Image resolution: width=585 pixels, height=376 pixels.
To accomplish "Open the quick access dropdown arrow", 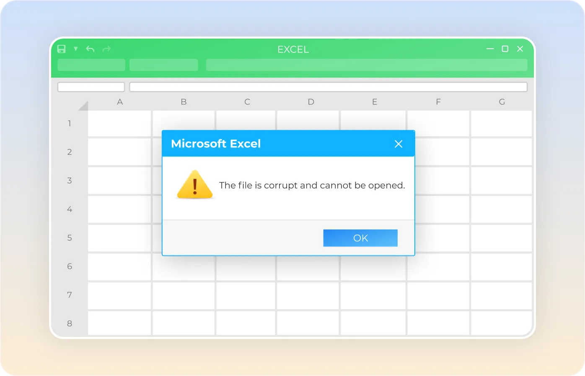I will point(76,49).
